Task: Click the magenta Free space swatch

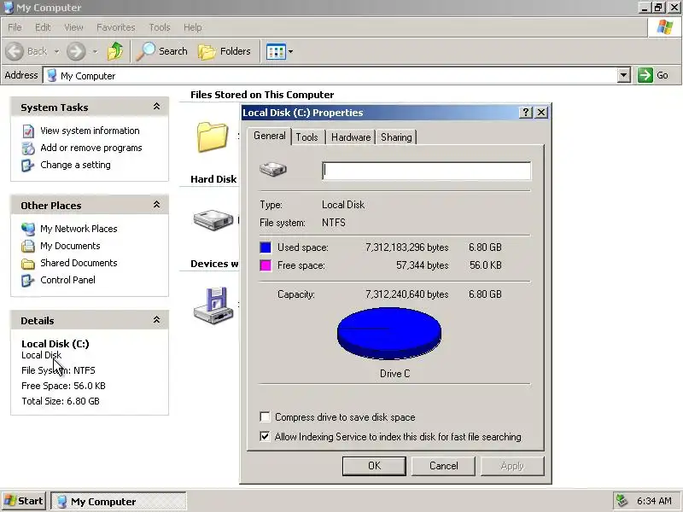Action: [x=266, y=265]
